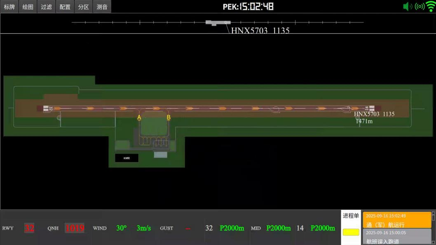Open the 绘图 menu

28,7
